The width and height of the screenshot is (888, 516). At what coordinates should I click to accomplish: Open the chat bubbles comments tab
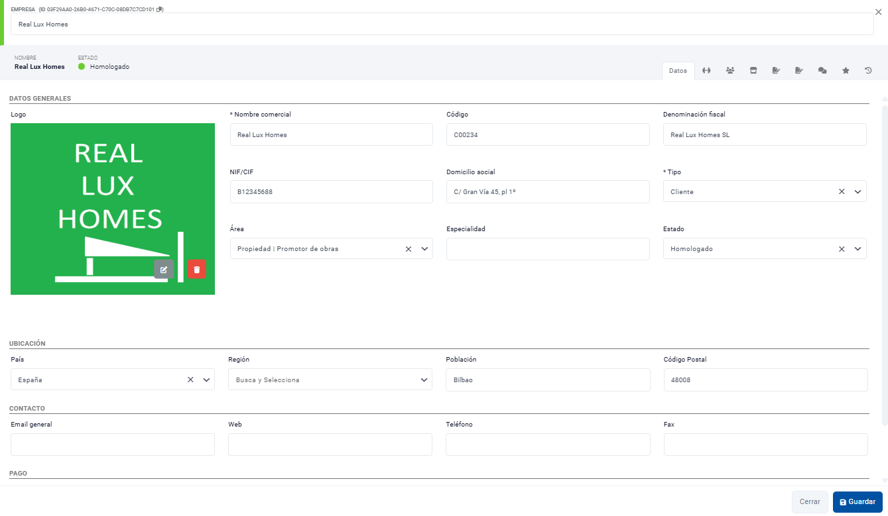click(822, 71)
